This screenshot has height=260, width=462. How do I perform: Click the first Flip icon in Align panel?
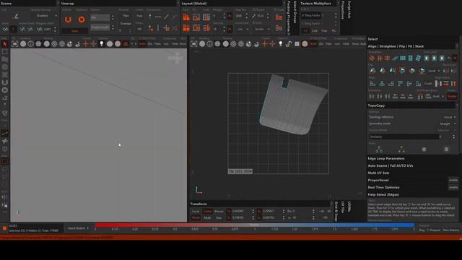click(x=372, y=71)
